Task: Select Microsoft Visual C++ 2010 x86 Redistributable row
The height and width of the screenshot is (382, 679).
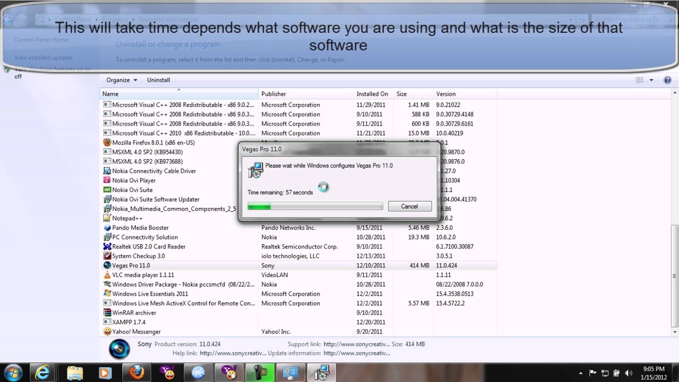Action: 299,133
